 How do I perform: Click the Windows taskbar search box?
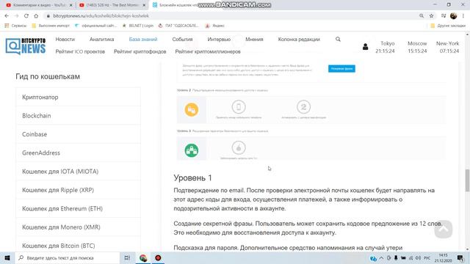tap(68, 257)
